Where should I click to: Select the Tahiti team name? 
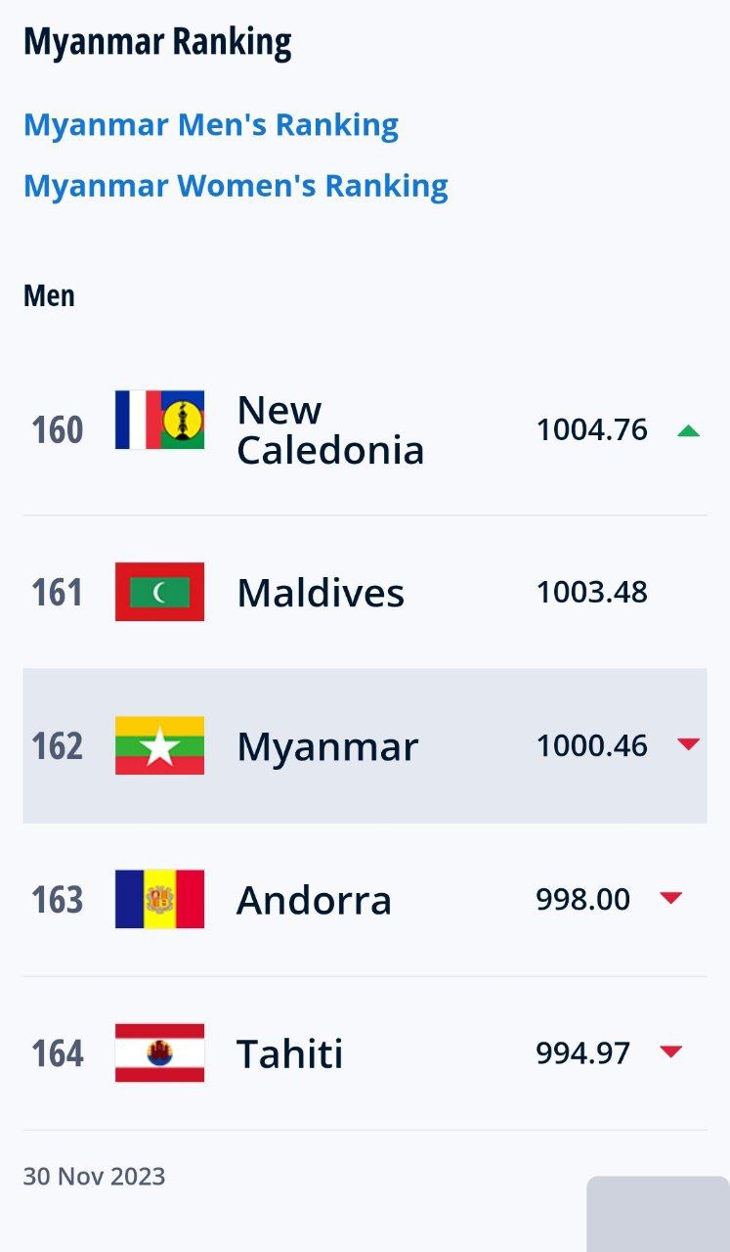click(x=289, y=1053)
